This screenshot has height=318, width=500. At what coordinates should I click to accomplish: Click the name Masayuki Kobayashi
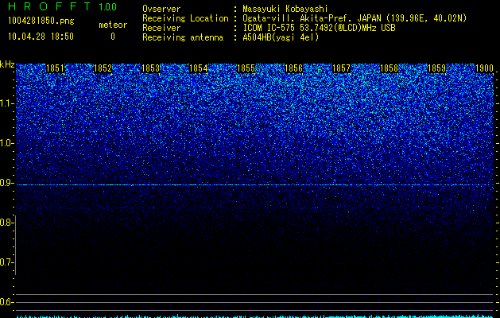coord(285,10)
